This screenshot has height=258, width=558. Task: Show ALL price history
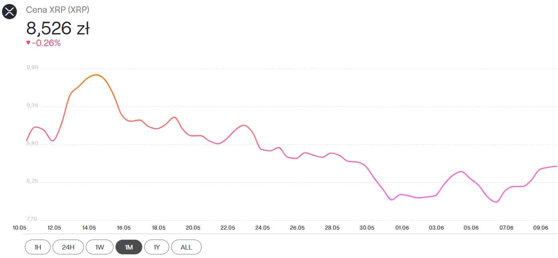186,247
